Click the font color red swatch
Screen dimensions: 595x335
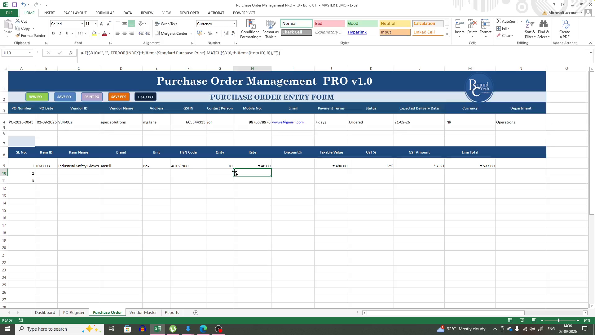point(104,33)
